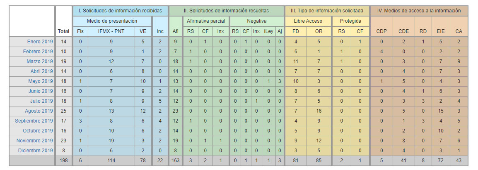Click the EIE column header

441,31
